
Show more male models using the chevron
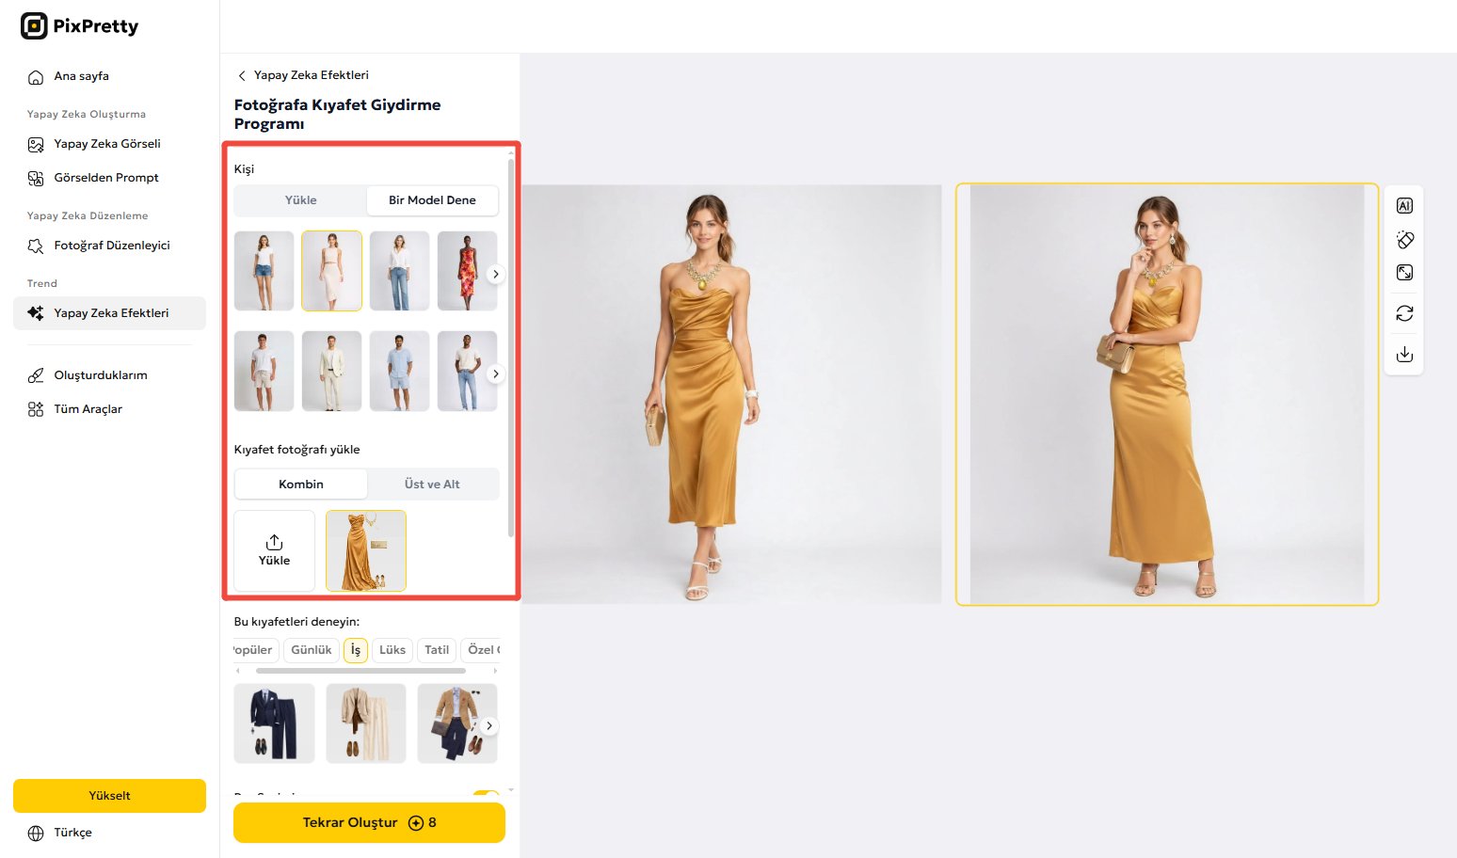[496, 373]
